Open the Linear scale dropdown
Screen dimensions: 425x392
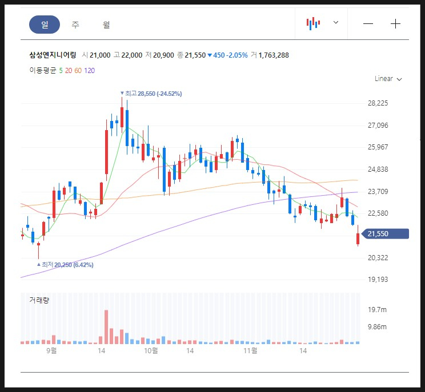click(388, 79)
